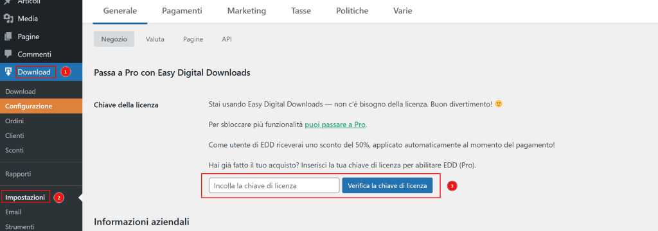Viewport: 658px width, 231px height.
Task: Click the 'Passa a Pro con Easy Digital Downloads' heading
Action: click(x=172, y=73)
